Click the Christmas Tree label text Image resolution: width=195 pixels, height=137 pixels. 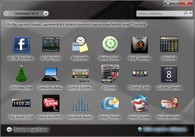point(21,88)
